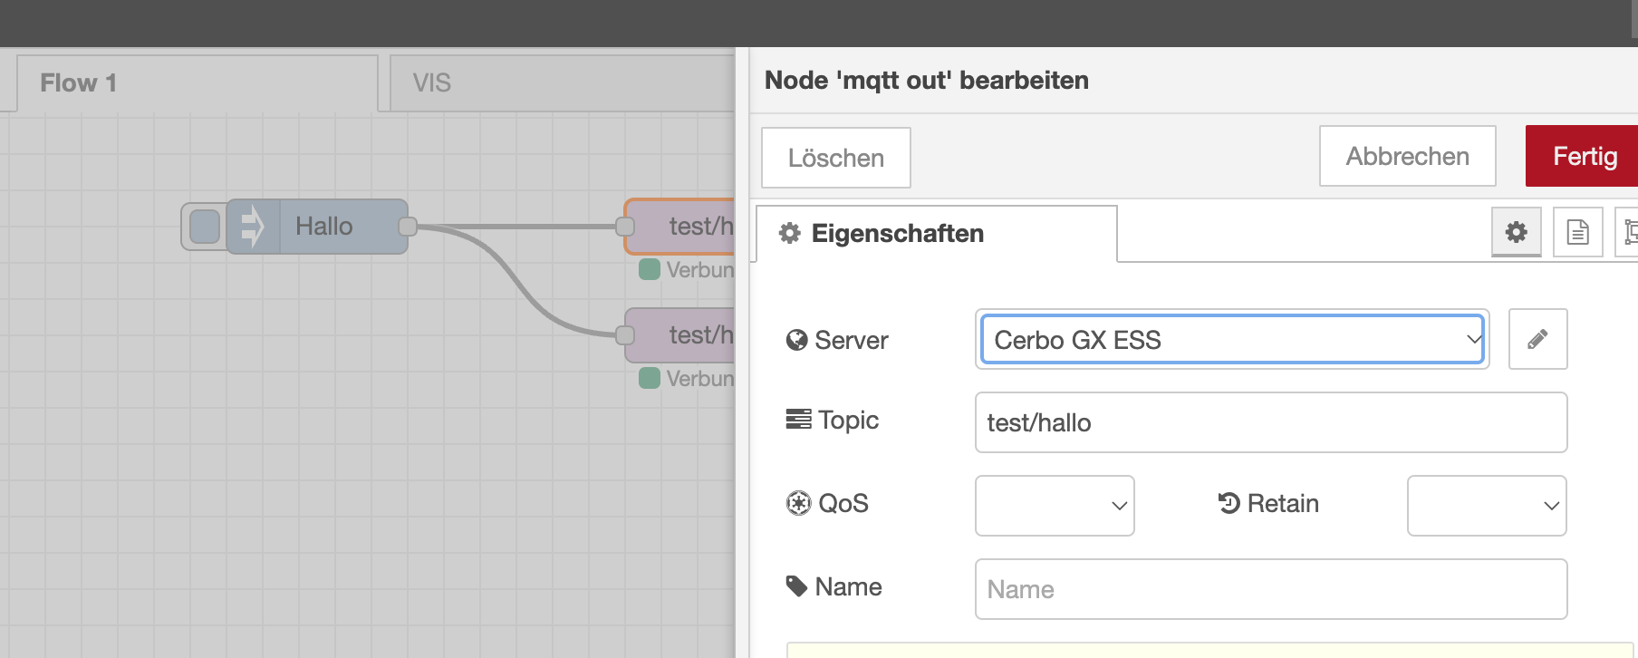The width and height of the screenshot is (1638, 658).
Task: Confirm with the Fertig button
Action: (1582, 156)
